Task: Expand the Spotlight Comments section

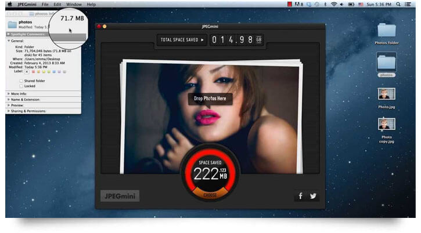Action: click(x=9, y=34)
